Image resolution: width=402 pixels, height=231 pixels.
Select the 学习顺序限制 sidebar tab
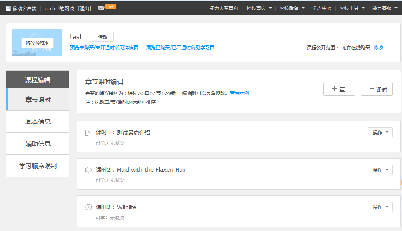pos(38,166)
